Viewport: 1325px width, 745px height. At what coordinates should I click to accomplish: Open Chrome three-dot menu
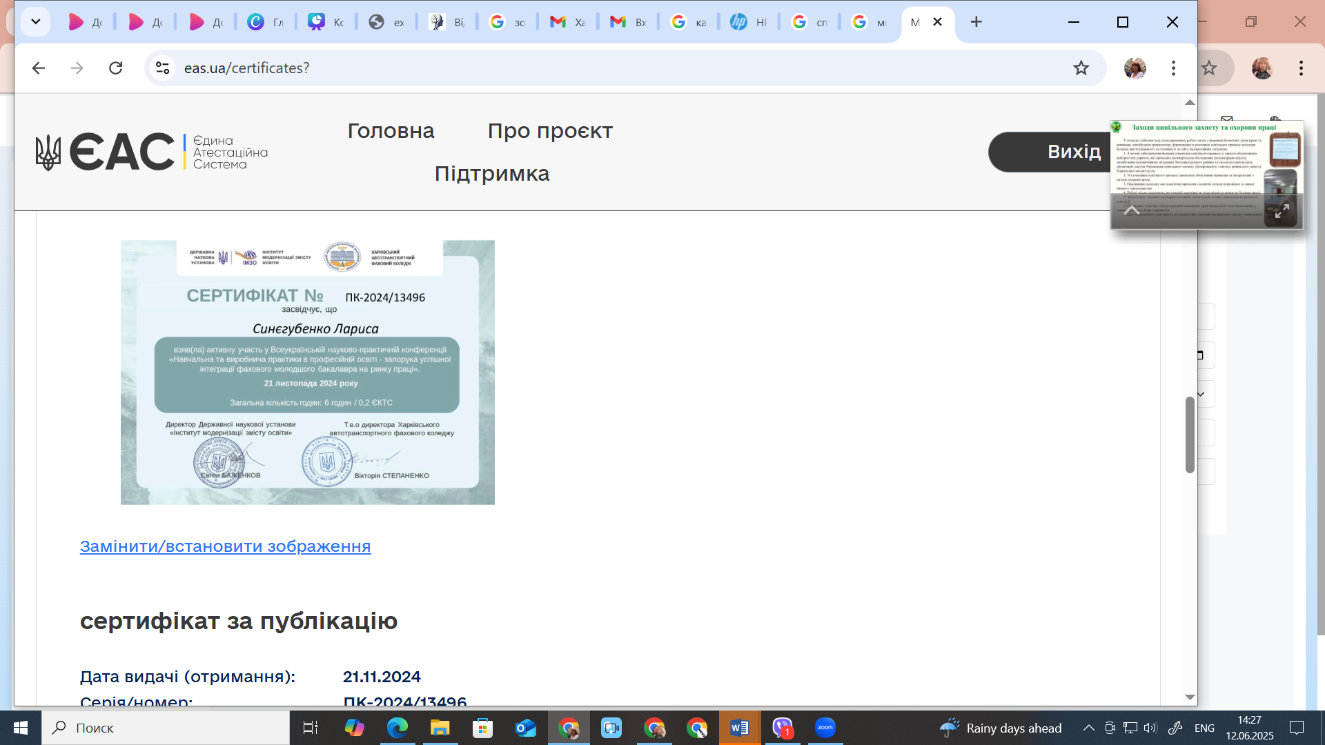pyautogui.click(x=1173, y=68)
